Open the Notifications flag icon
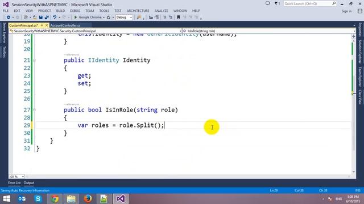 (277, 3)
